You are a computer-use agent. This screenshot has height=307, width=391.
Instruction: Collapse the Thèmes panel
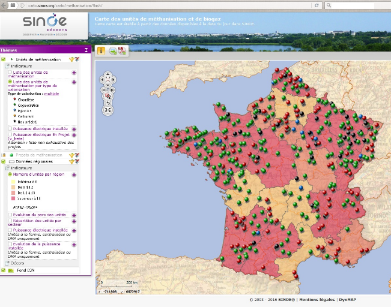tap(86, 50)
